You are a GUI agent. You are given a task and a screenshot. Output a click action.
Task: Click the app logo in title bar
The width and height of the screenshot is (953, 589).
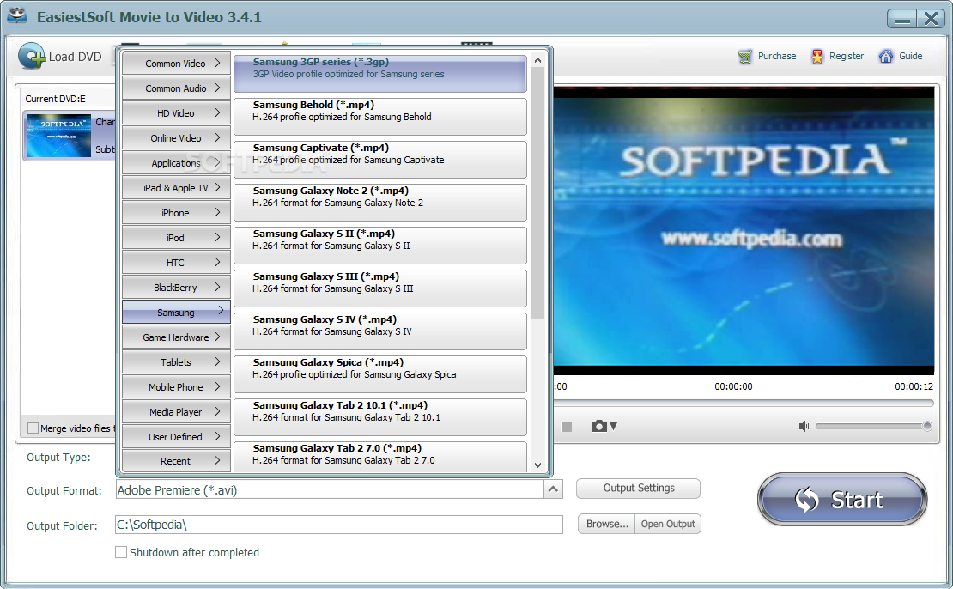click(x=17, y=15)
